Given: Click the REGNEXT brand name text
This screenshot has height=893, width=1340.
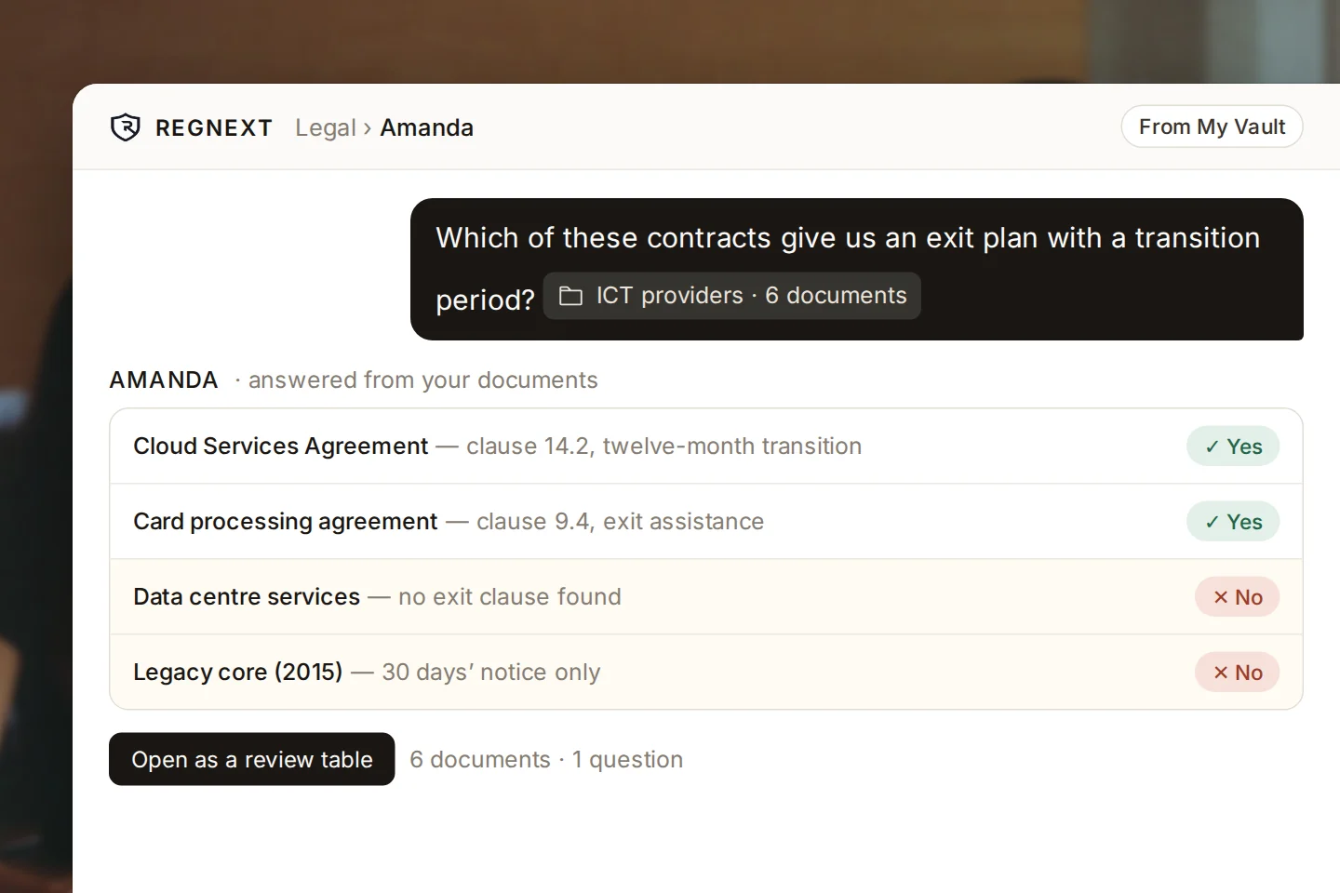Looking at the screenshot, I should 214,128.
